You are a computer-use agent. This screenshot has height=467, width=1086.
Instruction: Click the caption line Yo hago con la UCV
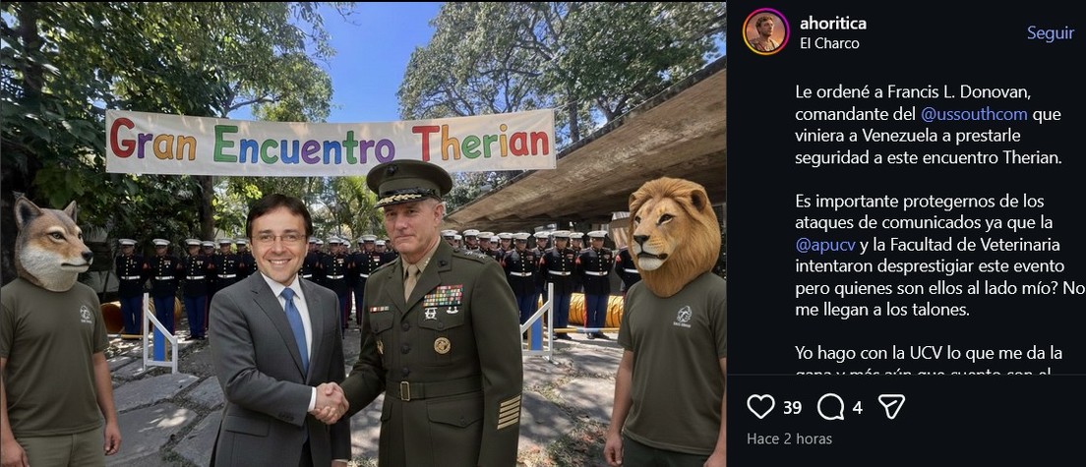click(x=929, y=353)
